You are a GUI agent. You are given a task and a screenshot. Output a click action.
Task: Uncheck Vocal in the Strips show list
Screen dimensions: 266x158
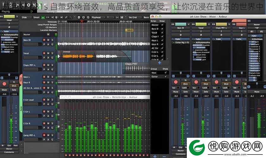(162, 33)
